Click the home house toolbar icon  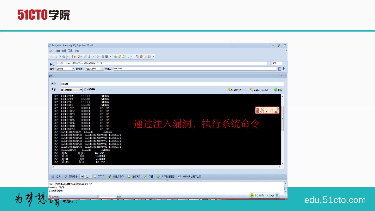pos(137,57)
